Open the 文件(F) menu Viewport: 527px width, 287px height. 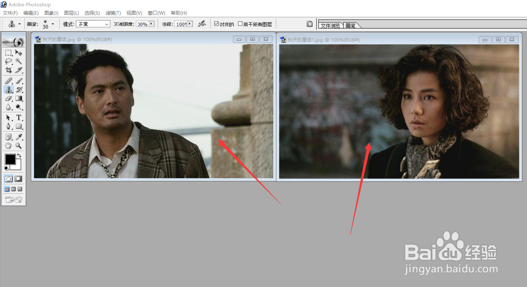pyautogui.click(x=10, y=13)
